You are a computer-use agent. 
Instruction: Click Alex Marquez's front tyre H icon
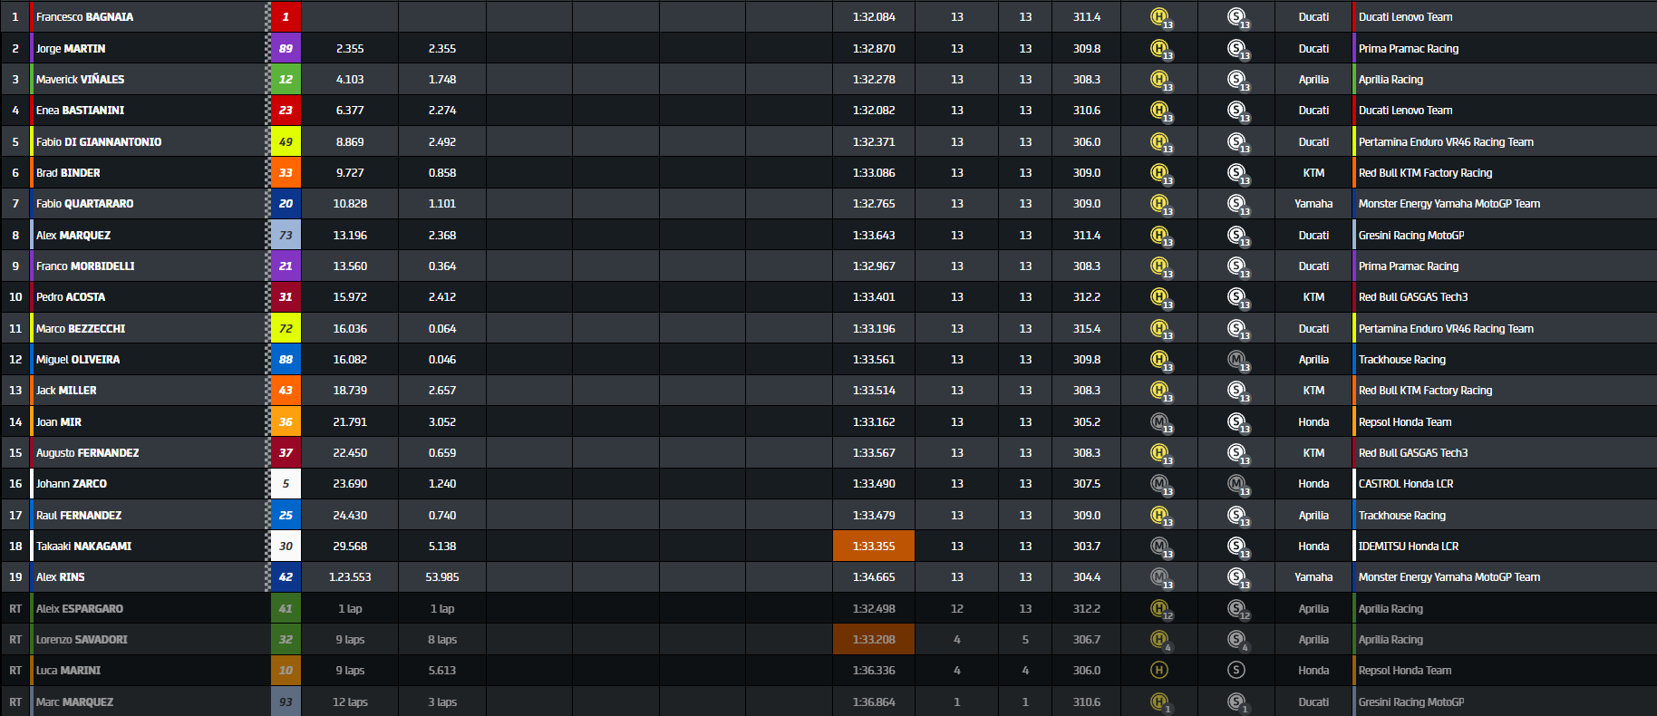point(1159,236)
